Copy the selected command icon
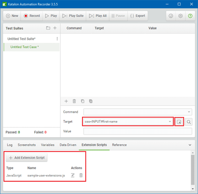The width and height of the screenshot is (198, 194). coord(82,101)
